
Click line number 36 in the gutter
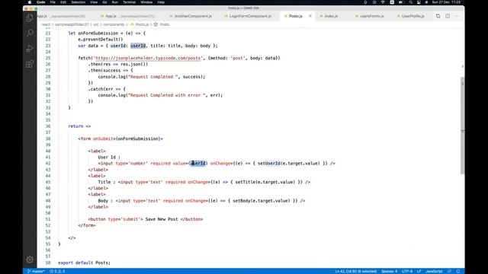point(47,126)
